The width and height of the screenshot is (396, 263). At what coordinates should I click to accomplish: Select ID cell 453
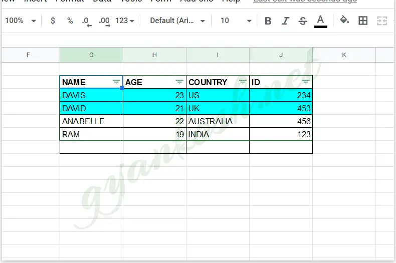point(281,108)
